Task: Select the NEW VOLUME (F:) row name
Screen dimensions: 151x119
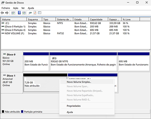Action: point(14,33)
